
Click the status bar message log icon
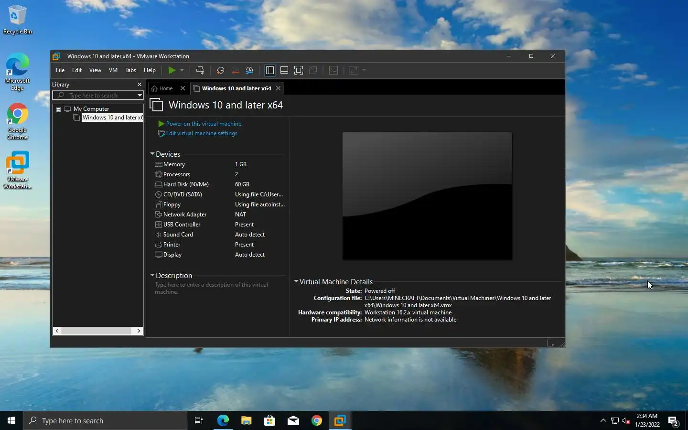(x=551, y=343)
